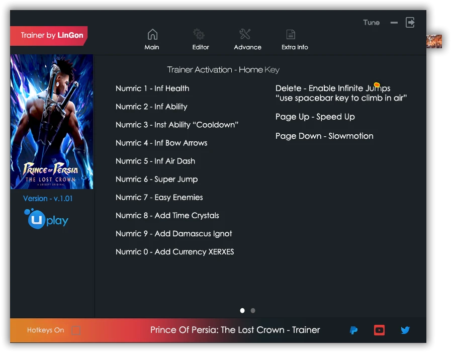This screenshot has width=452, height=353.
Task: Click the Page Up - Speed Up entry
Action: click(x=315, y=117)
